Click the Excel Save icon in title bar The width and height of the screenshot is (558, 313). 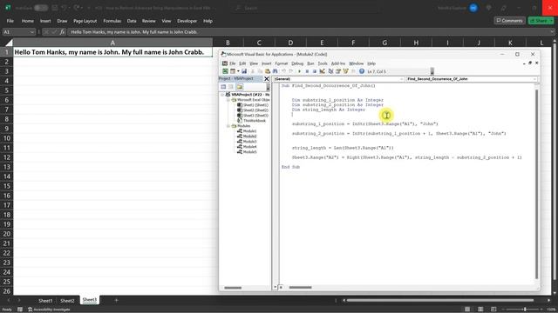55,8
